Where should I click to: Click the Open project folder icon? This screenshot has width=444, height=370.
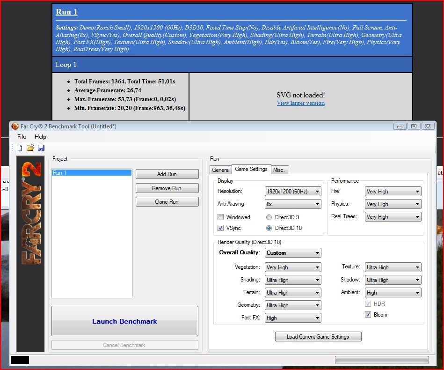pyautogui.click(x=30, y=148)
